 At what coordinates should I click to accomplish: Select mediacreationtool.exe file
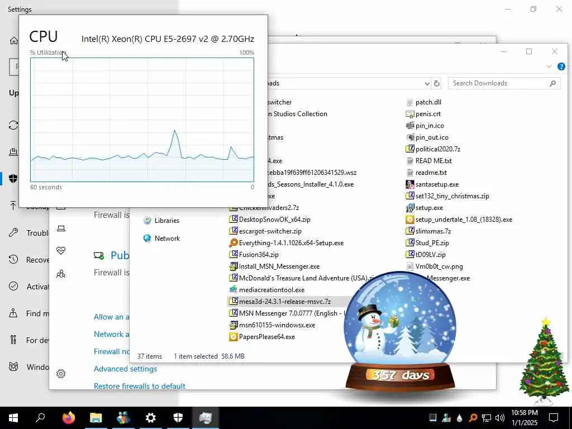click(266, 290)
